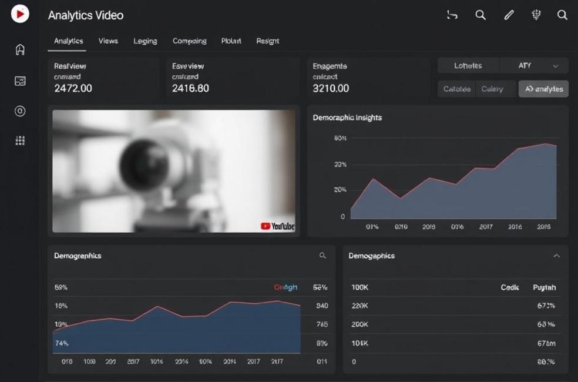Click the search icon left of the pencil
This screenshot has width=578, height=382.
(x=480, y=15)
